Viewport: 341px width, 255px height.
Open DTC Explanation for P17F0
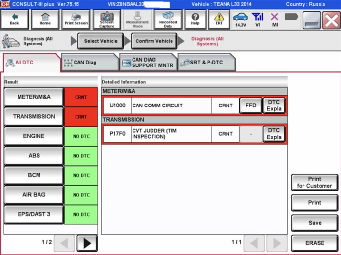pos(274,134)
